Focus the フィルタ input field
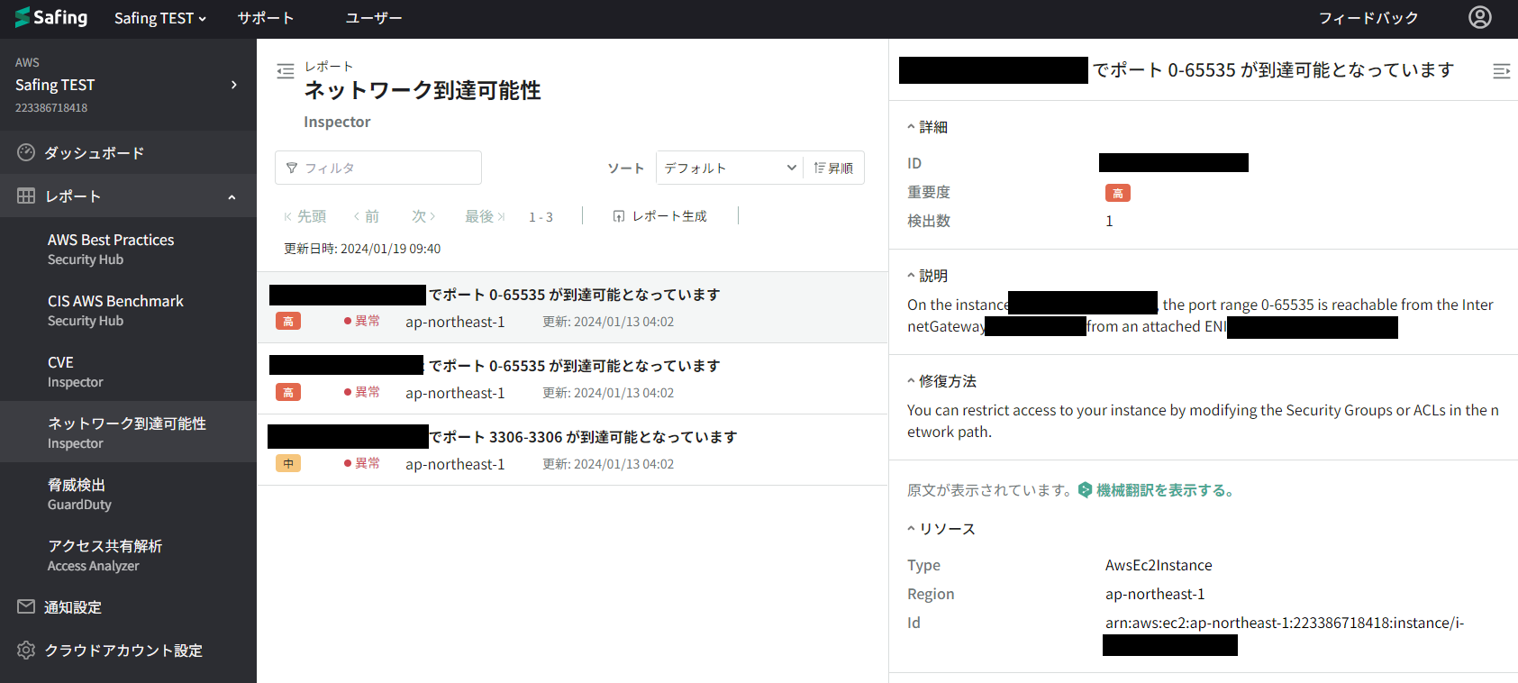Viewport: 1518px width, 683px height. (378, 168)
